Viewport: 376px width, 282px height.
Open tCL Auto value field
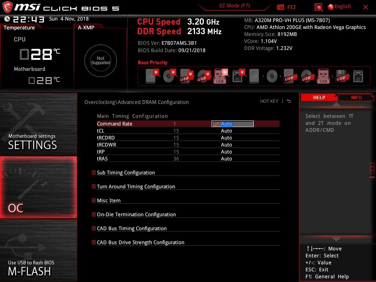pos(226,131)
